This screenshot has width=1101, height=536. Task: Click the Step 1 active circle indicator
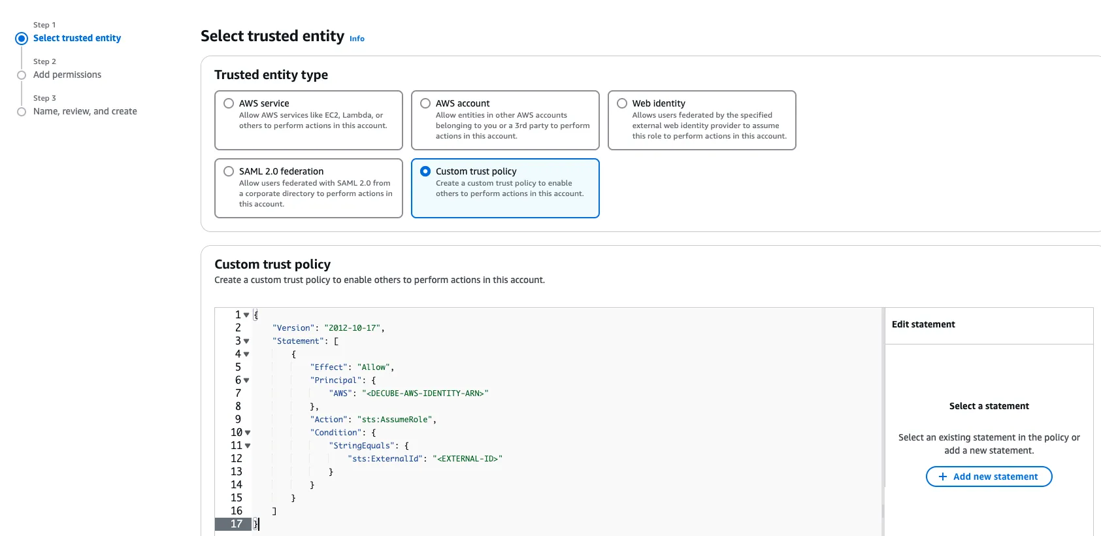(22, 39)
